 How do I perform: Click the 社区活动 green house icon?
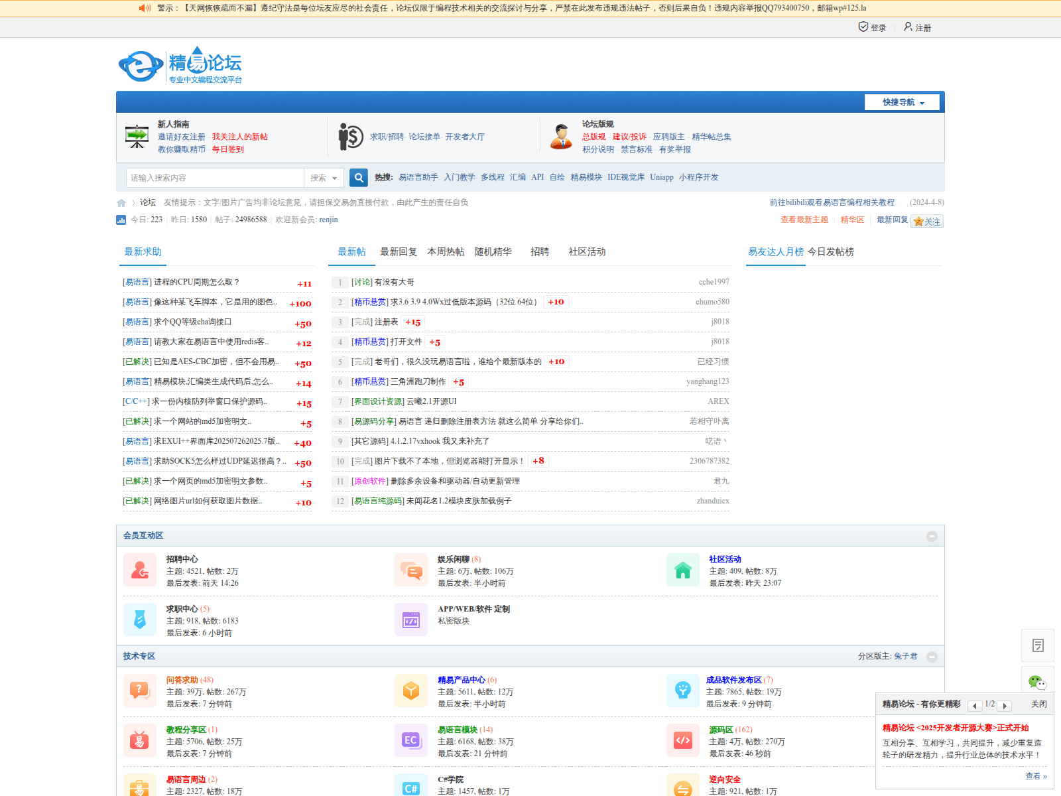point(682,570)
